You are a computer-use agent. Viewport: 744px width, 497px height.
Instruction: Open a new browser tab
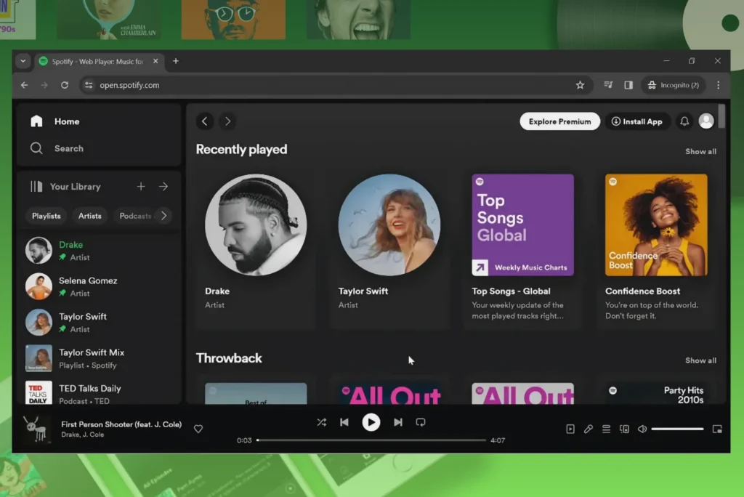coord(176,61)
